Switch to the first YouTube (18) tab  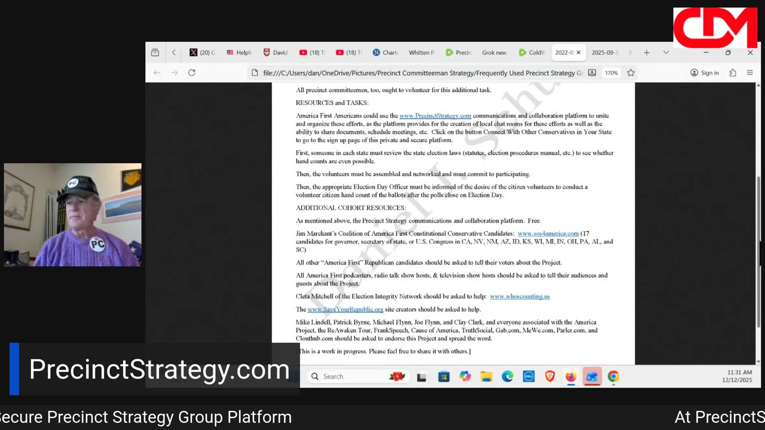(x=312, y=53)
